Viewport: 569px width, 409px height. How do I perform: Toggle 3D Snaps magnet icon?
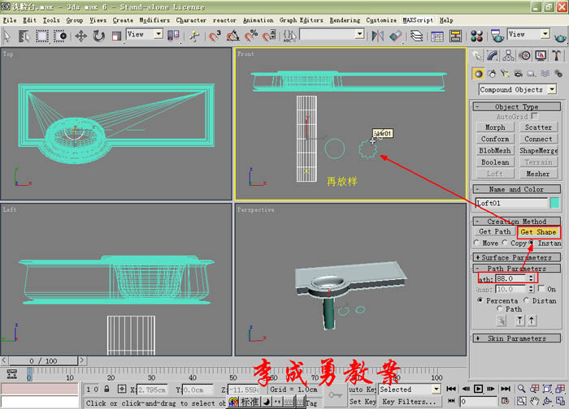click(x=215, y=36)
